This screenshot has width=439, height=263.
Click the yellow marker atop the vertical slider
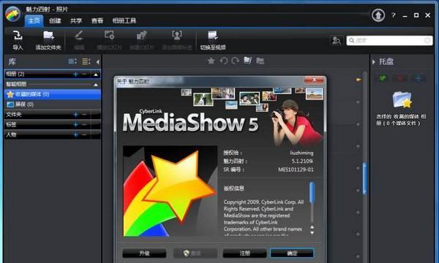359,80
